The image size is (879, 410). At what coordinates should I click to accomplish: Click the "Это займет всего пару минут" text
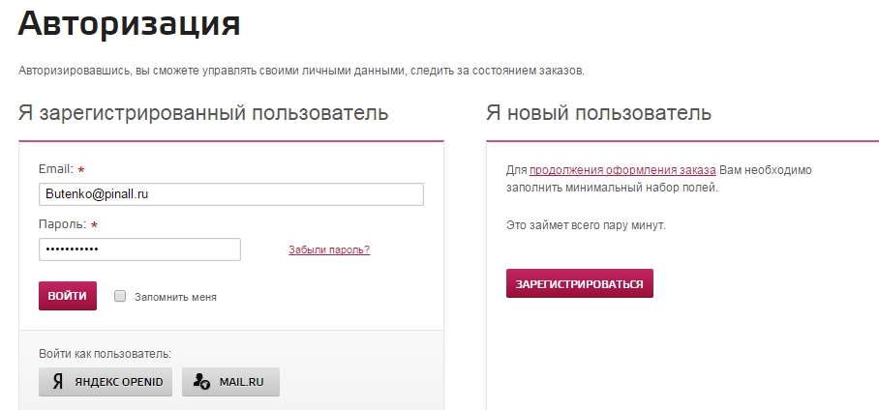pyautogui.click(x=586, y=225)
